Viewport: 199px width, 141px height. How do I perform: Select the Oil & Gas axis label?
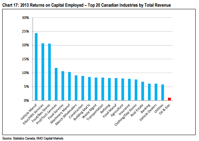164,109
